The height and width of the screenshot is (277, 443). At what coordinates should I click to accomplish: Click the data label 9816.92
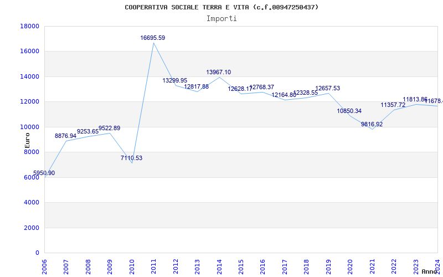[372, 124]
